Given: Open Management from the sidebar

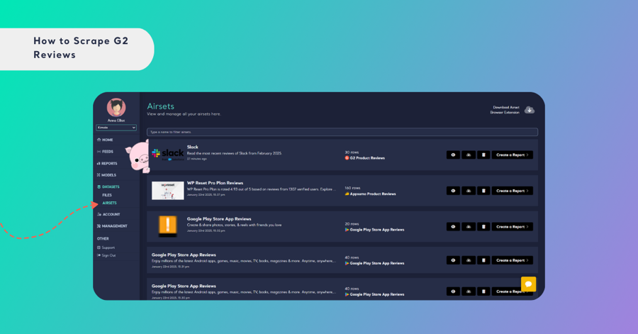Looking at the screenshot, I should tap(112, 226).
